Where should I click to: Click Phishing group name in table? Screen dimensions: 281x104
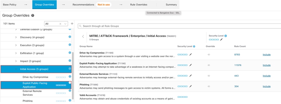pyautogui.click(x=84, y=84)
